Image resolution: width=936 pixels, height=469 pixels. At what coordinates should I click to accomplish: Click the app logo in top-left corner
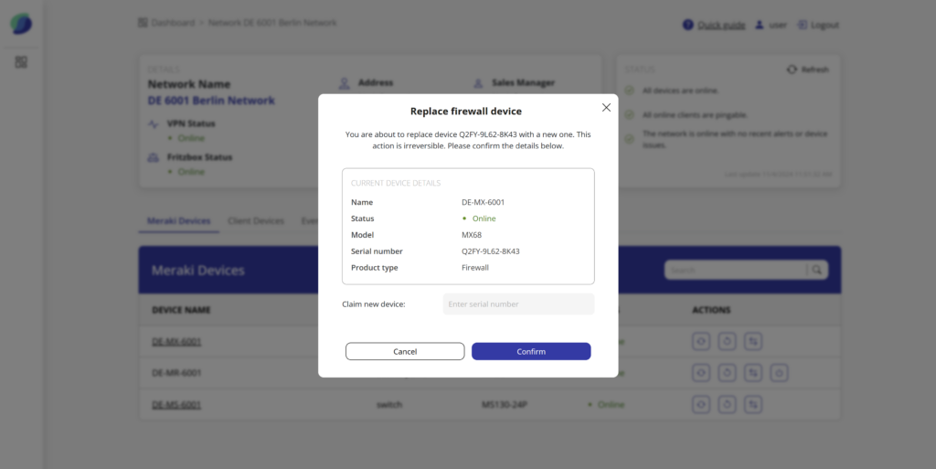point(21,24)
